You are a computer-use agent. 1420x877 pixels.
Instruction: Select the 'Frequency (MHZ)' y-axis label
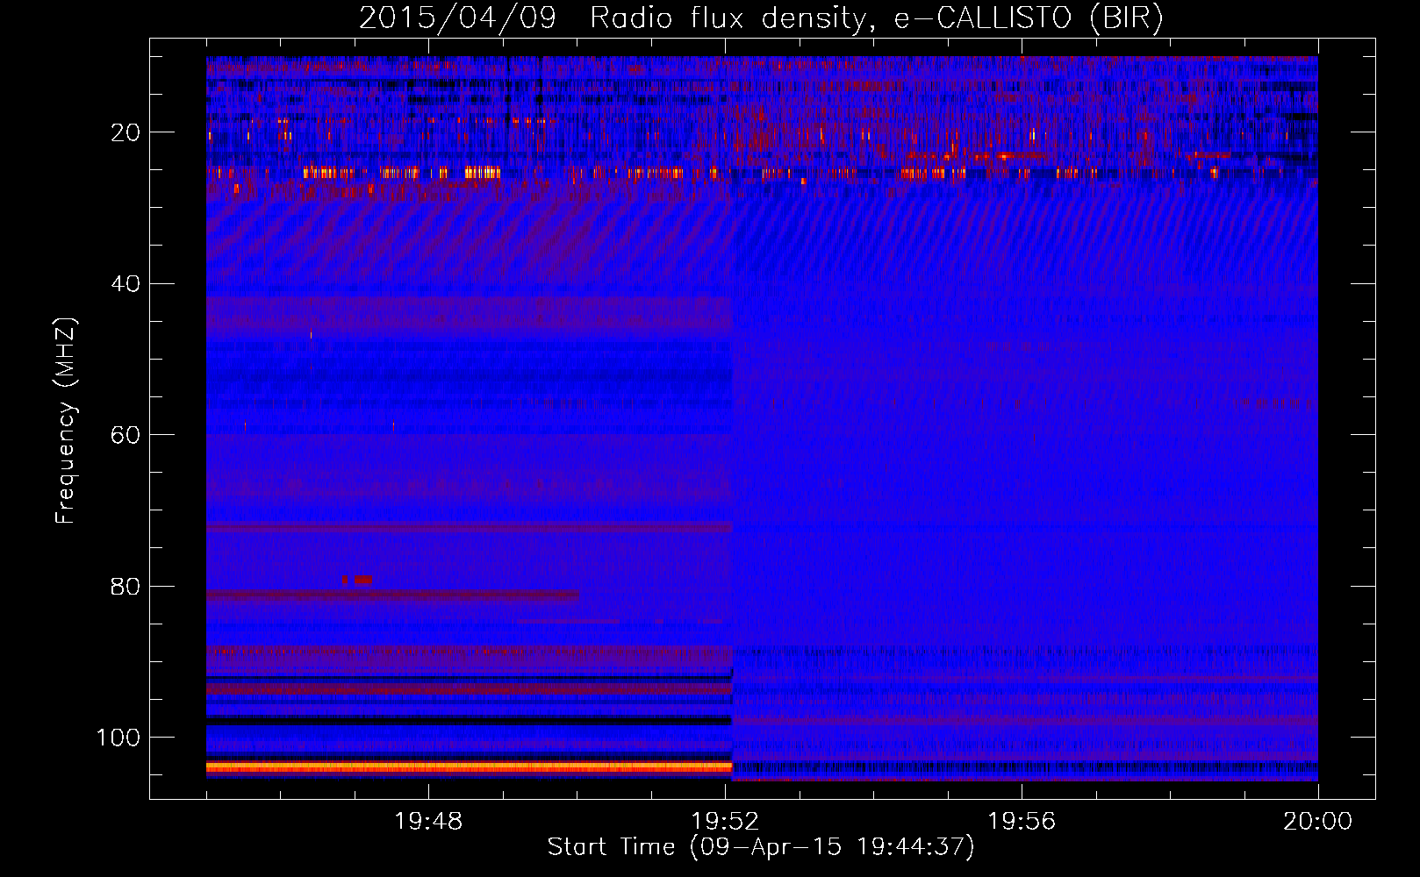(66, 420)
